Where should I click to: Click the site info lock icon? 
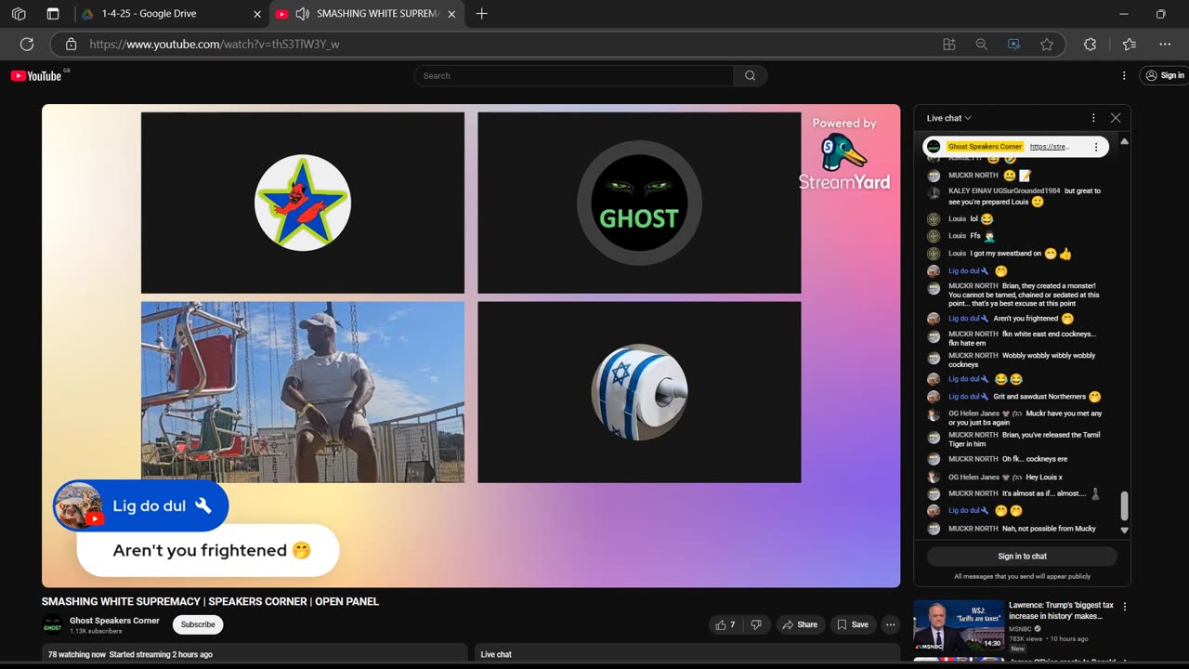coord(71,44)
